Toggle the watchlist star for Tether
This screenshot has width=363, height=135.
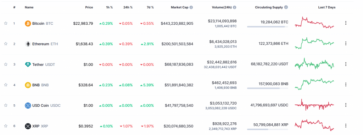(6, 64)
